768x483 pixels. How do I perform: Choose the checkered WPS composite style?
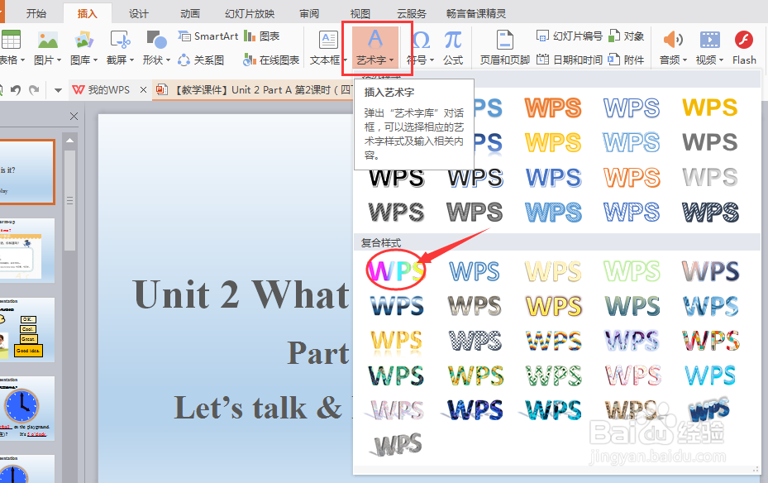point(475,341)
